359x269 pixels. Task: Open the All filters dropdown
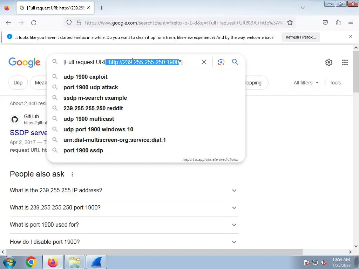[306, 83]
